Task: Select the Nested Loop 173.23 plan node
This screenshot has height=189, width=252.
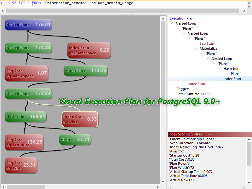Action: [x=28, y=94]
